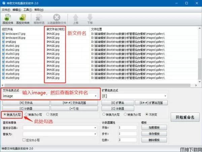Click the 文件位置 column header

coord(97,29)
